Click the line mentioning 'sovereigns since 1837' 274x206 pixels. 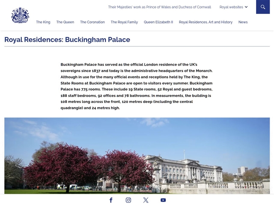[137, 71]
